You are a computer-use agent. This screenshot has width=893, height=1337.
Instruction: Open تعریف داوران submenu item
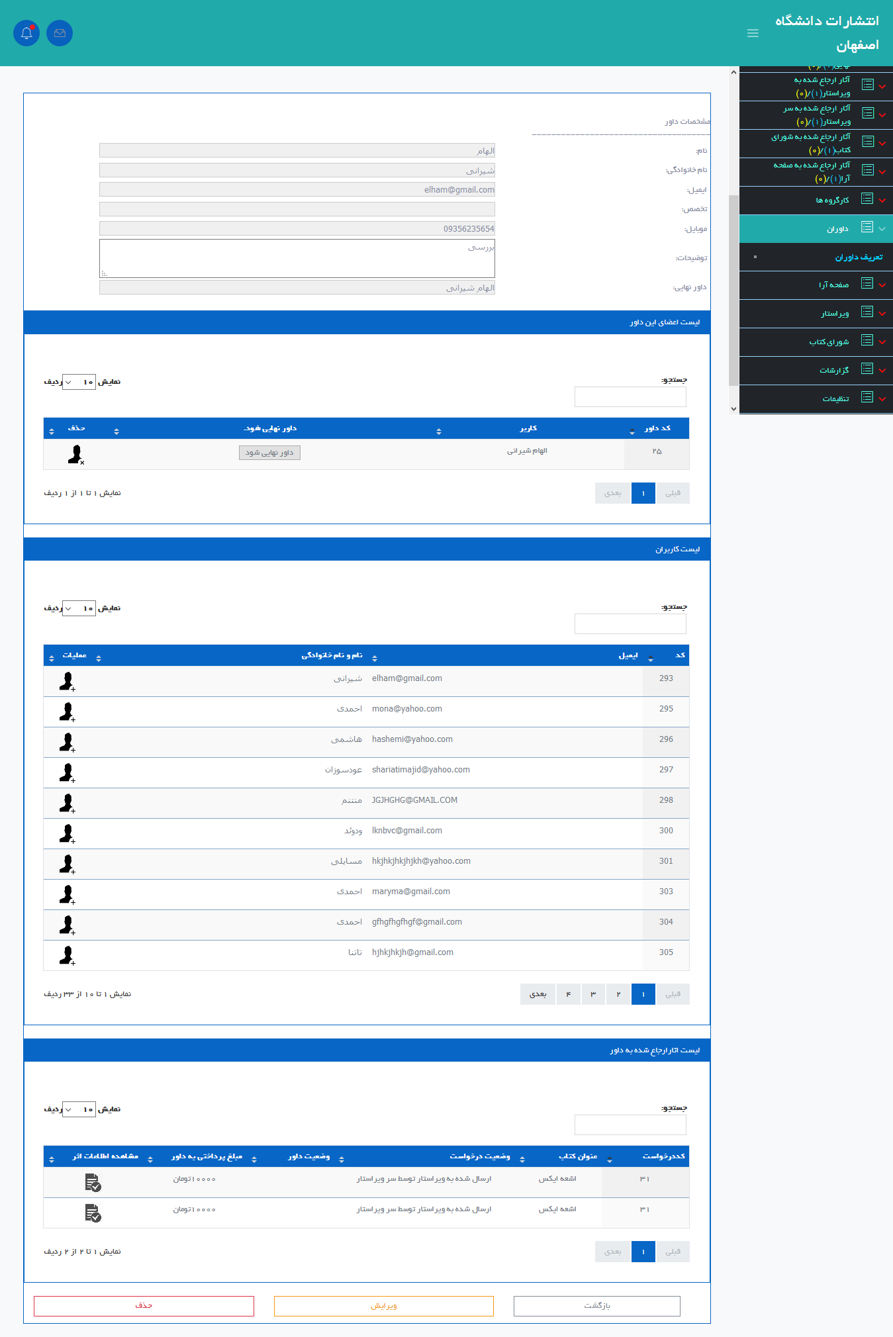tap(858, 257)
